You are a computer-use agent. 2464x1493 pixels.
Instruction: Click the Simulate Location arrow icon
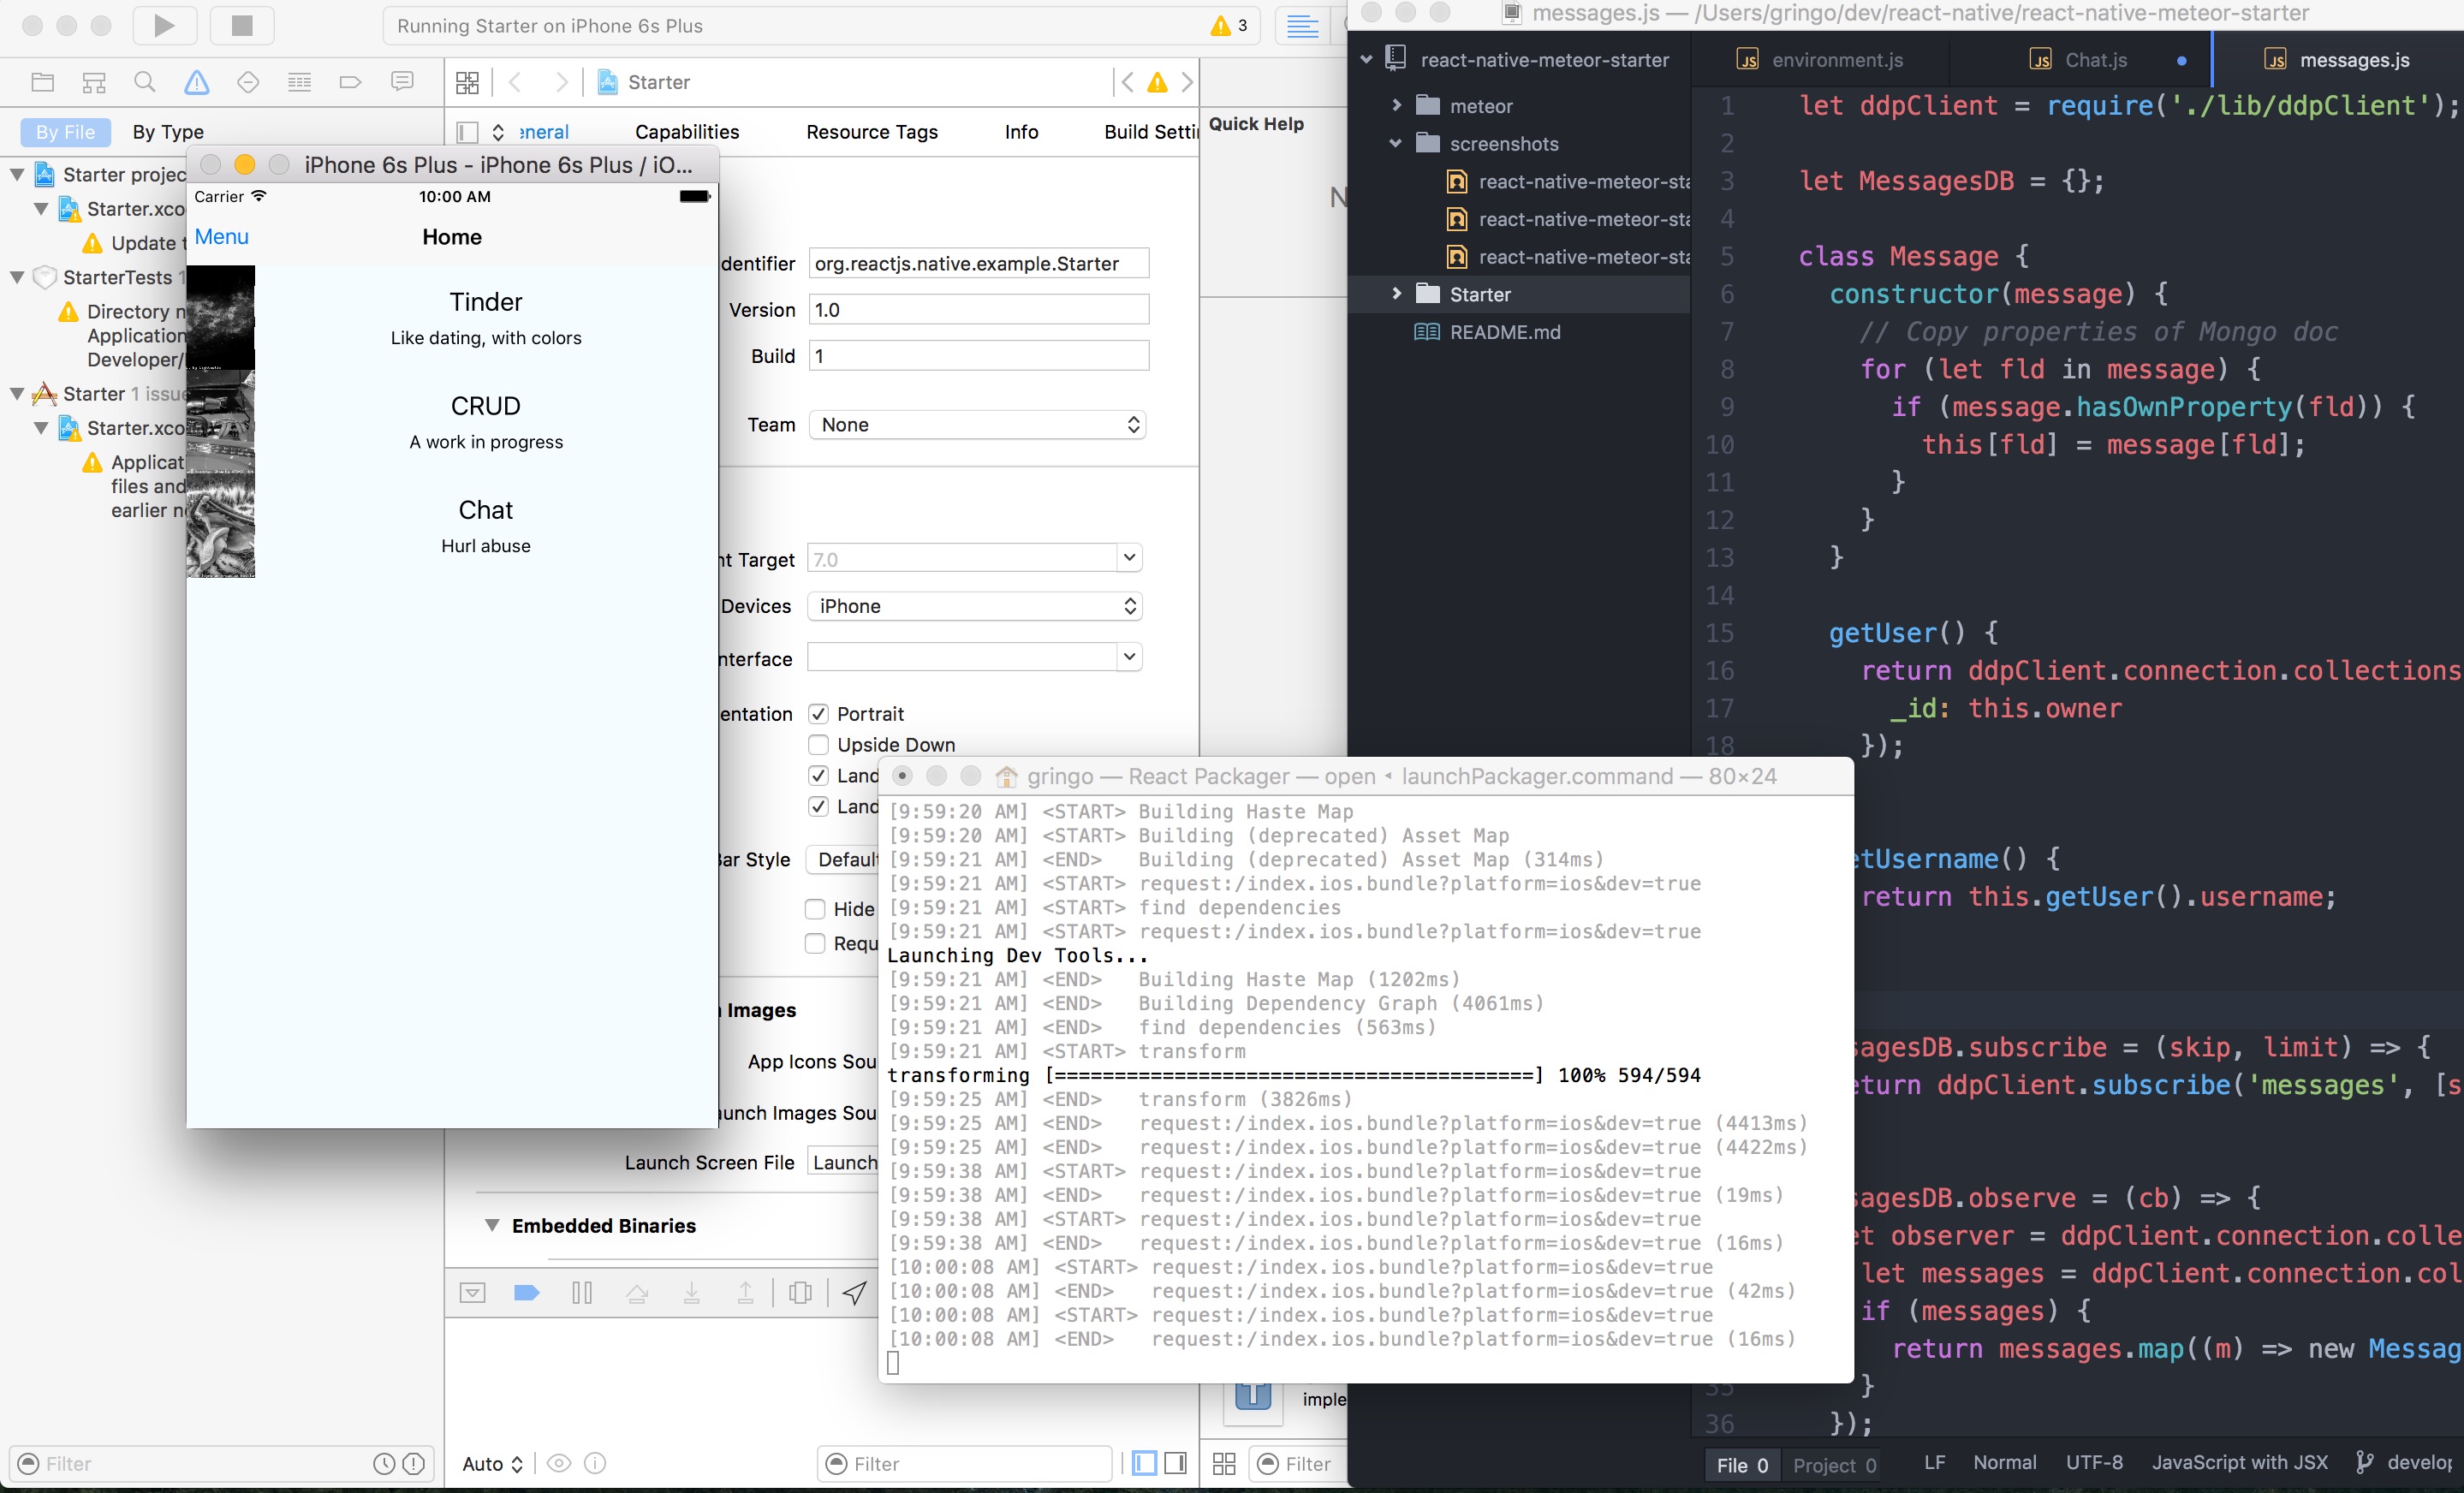pyautogui.click(x=854, y=1293)
